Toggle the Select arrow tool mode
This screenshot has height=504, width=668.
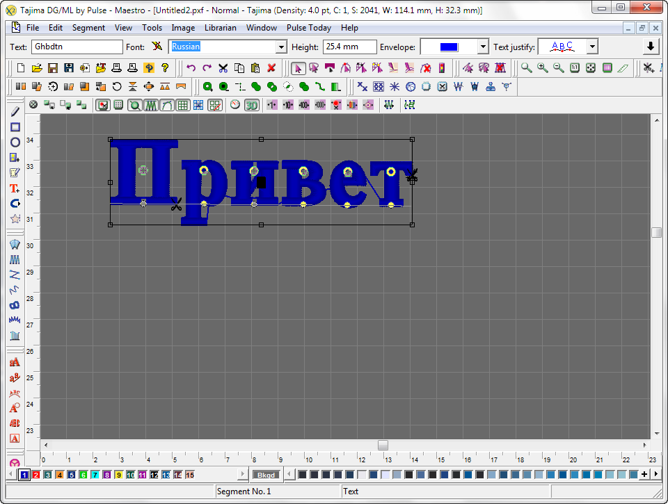pos(298,68)
